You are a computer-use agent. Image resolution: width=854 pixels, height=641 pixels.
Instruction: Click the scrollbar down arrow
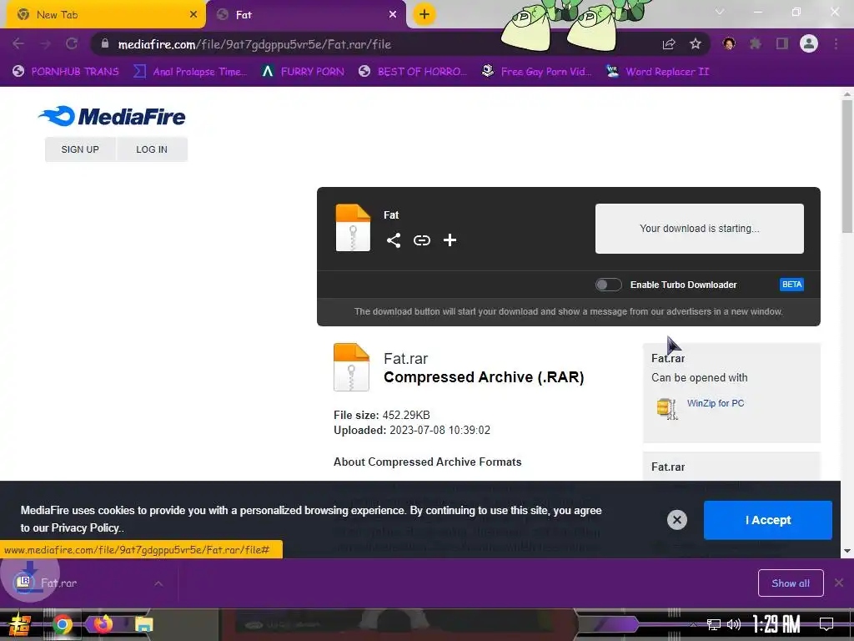click(x=847, y=551)
